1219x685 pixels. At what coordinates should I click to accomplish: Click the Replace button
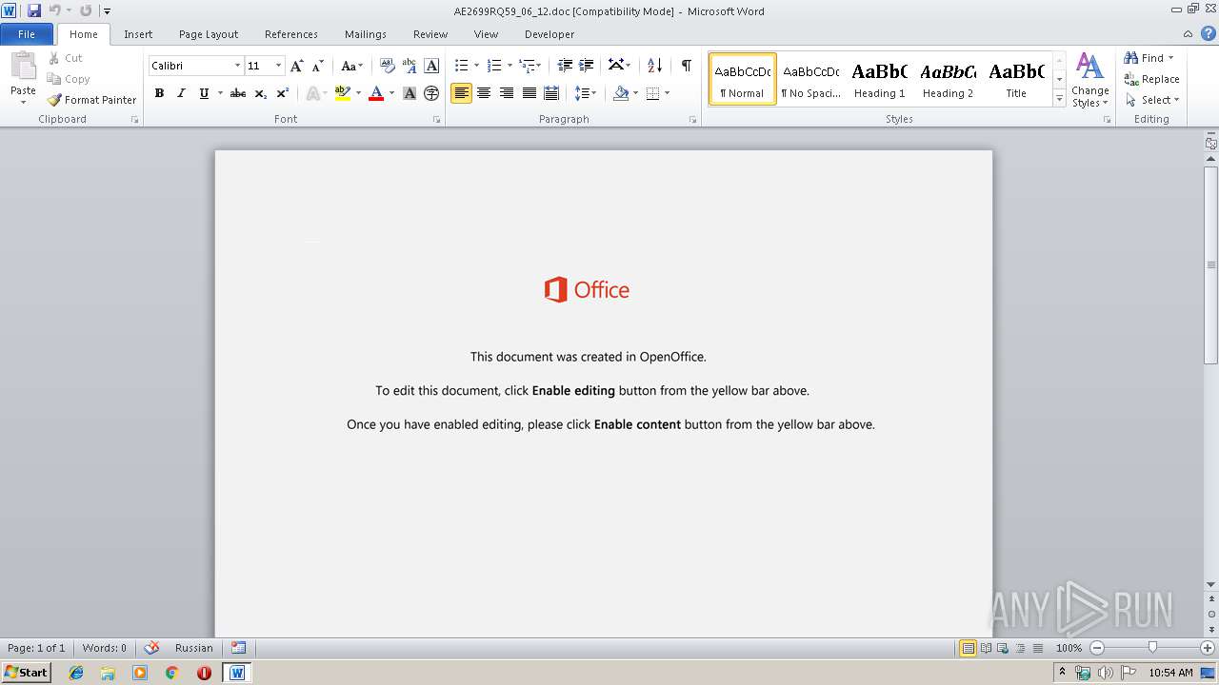[x=1151, y=79]
